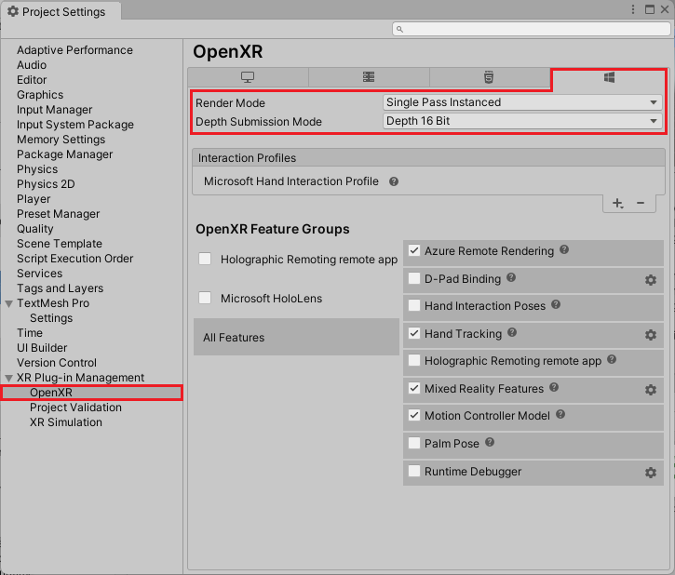Open UI Builder settings
The image size is (675, 575).
point(42,347)
